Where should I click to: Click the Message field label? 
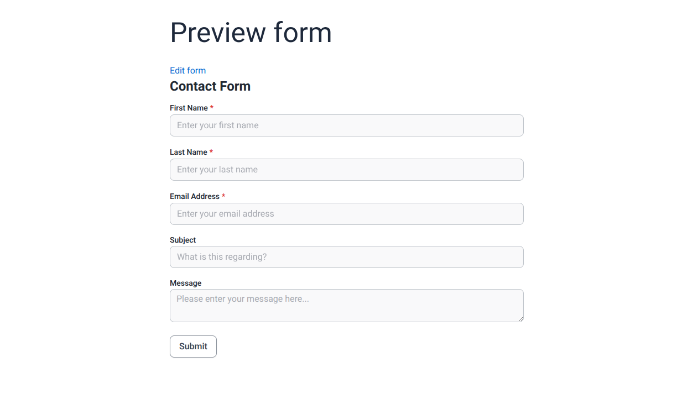click(x=185, y=283)
